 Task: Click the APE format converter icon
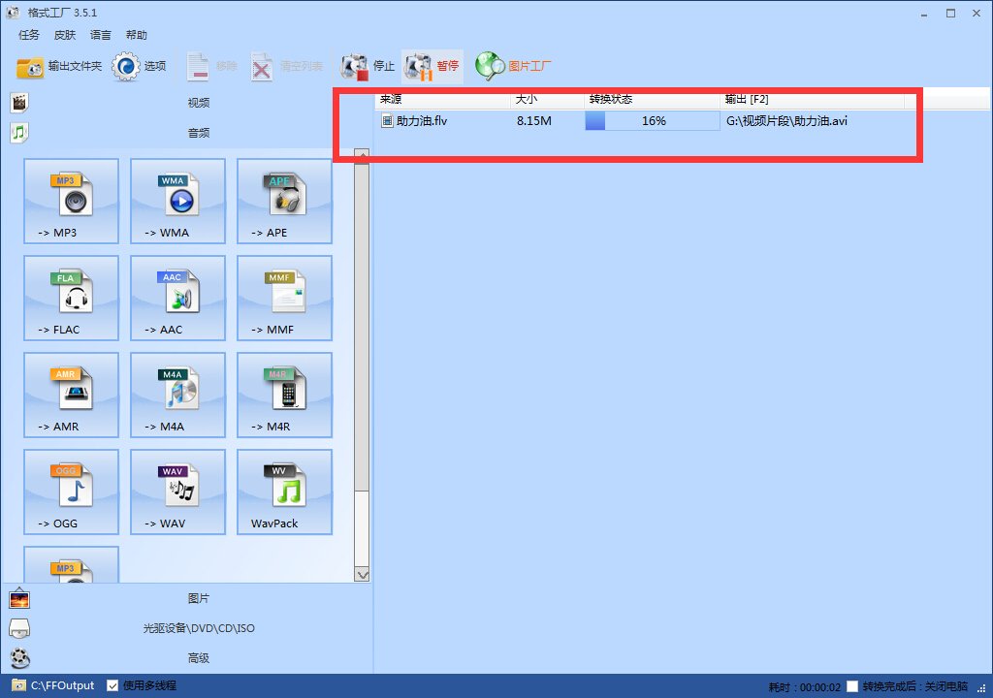click(x=284, y=201)
